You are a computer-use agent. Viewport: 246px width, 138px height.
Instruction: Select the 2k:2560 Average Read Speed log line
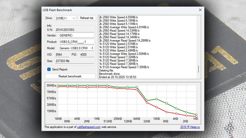(x=125, y=41)
